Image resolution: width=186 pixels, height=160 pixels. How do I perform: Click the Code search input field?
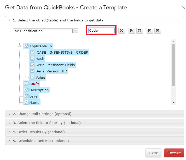(x=102, y=31)
